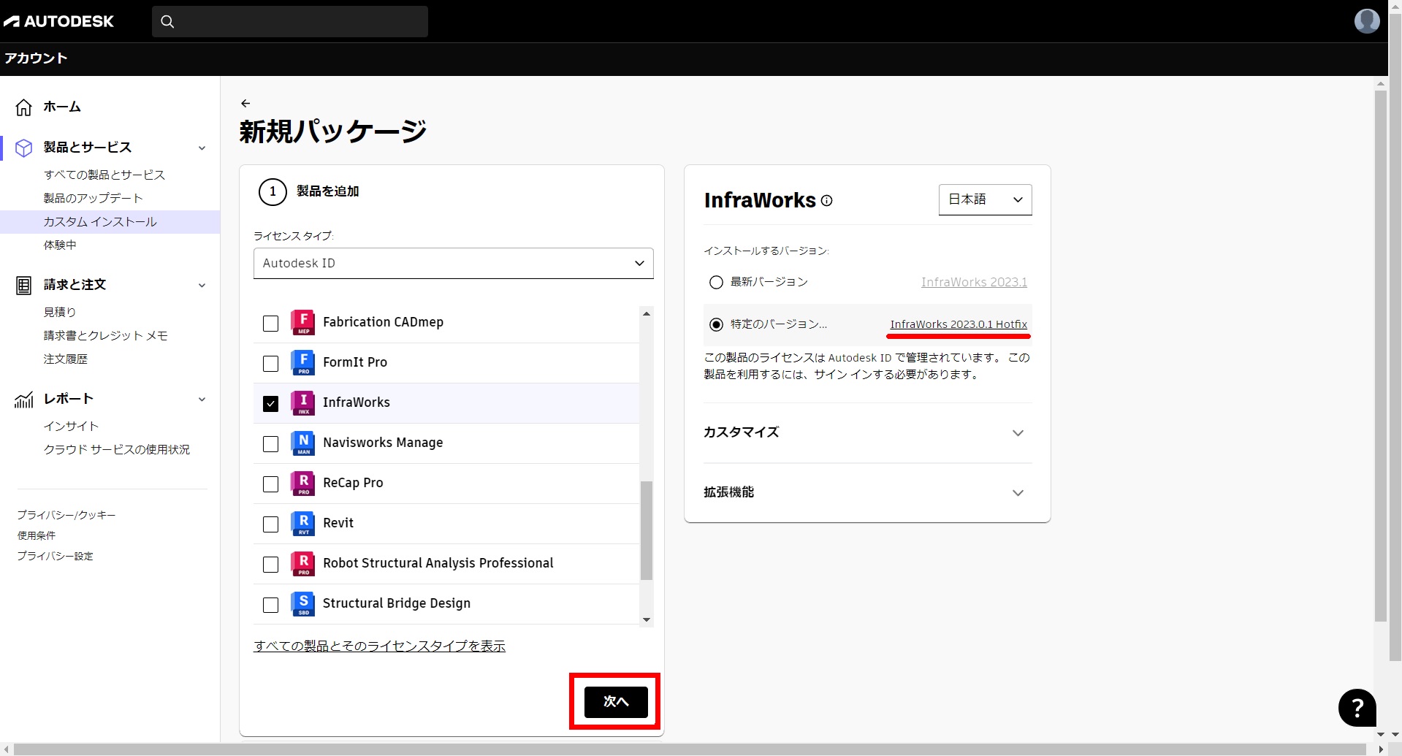This screenshot has width=1402, height=756.
Task: Open the ライセンス タイプ Autodesk ID dropdown
Action: tap(453, 263)
